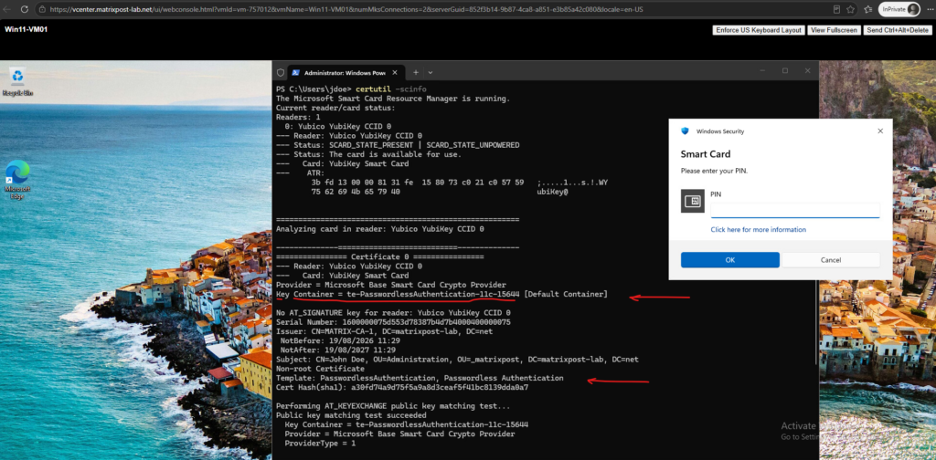Open the Recycle Bin desktop icon
This screenshot has width=936, height=460.
18,82
